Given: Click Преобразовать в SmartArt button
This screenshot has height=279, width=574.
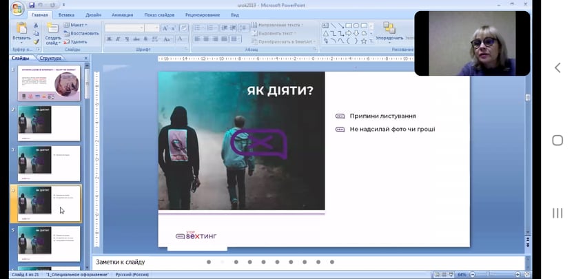Looking at the screenshot, I should coord(284,42).
